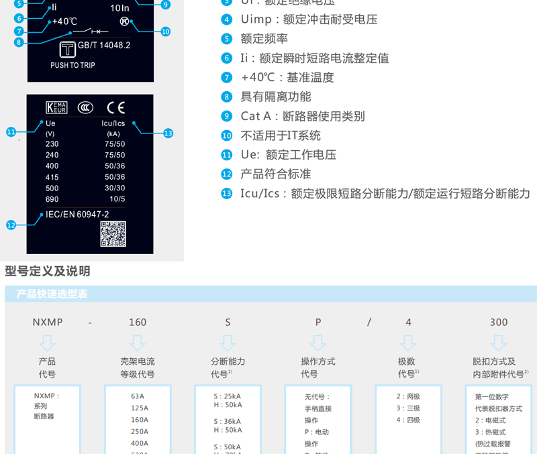
Task: Click the 63A frame current option
Action: pyautogui.click(x=138, y=396)
